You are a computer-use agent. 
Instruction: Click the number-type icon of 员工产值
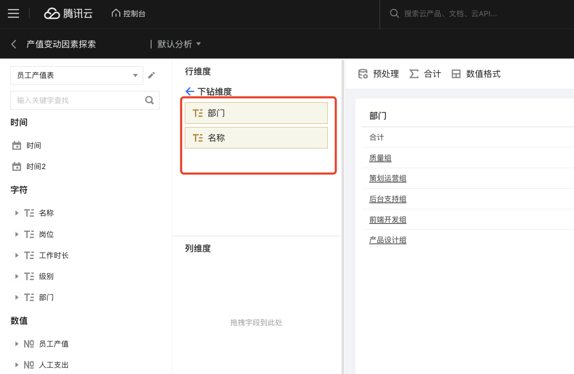[x=29, y=344]
